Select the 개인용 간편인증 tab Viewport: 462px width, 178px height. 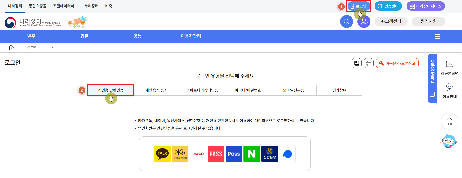pyautogui.click(x=111, y=90)
